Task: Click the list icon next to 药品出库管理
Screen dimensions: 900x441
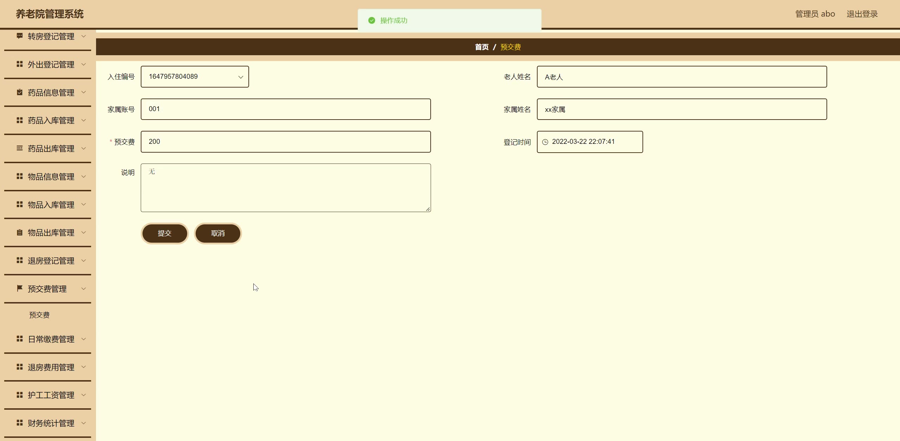Action: coord(20,148)
